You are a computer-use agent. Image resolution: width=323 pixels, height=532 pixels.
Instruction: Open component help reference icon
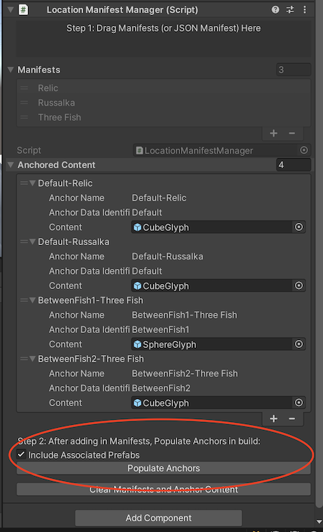[x=275, y=9]
